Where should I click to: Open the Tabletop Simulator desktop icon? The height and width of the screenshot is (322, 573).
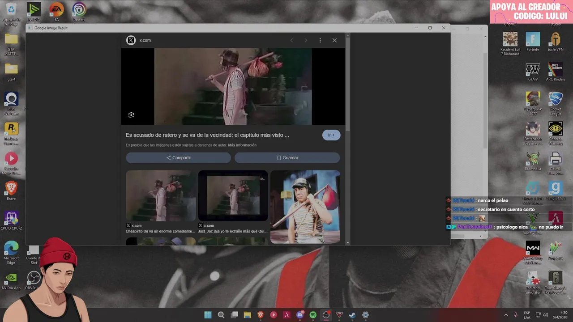coord(533,283)
